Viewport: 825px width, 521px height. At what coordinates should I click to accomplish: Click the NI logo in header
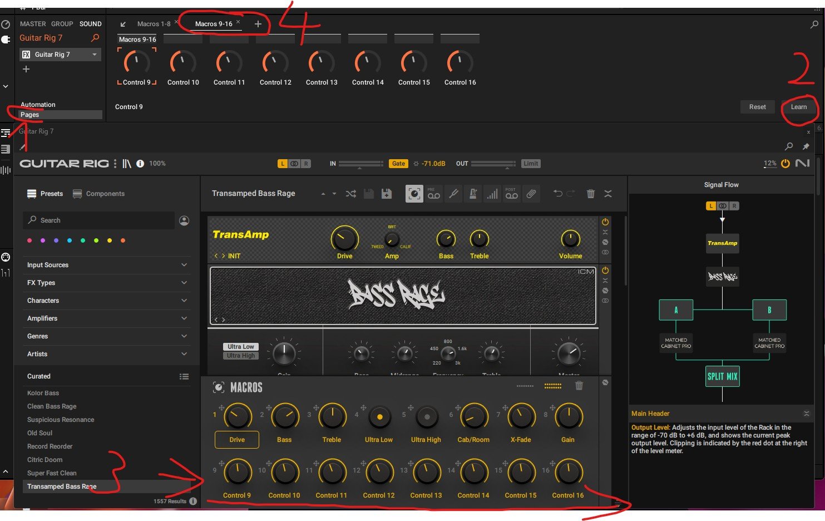(x=802, y=163)
